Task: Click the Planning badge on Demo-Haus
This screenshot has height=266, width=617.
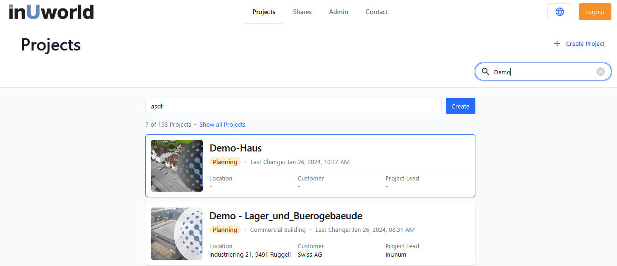Action: [225, 162]
